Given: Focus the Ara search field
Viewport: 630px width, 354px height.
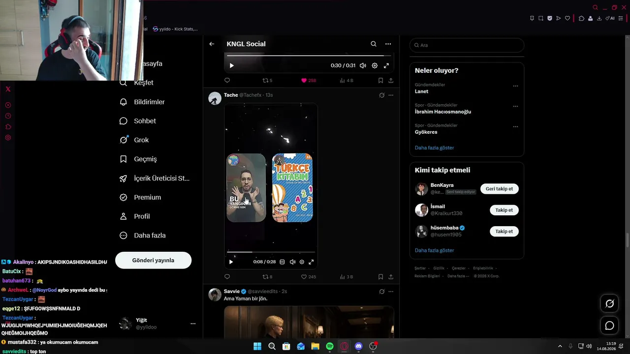Looking at the screenshot, I should click(467, 45).
